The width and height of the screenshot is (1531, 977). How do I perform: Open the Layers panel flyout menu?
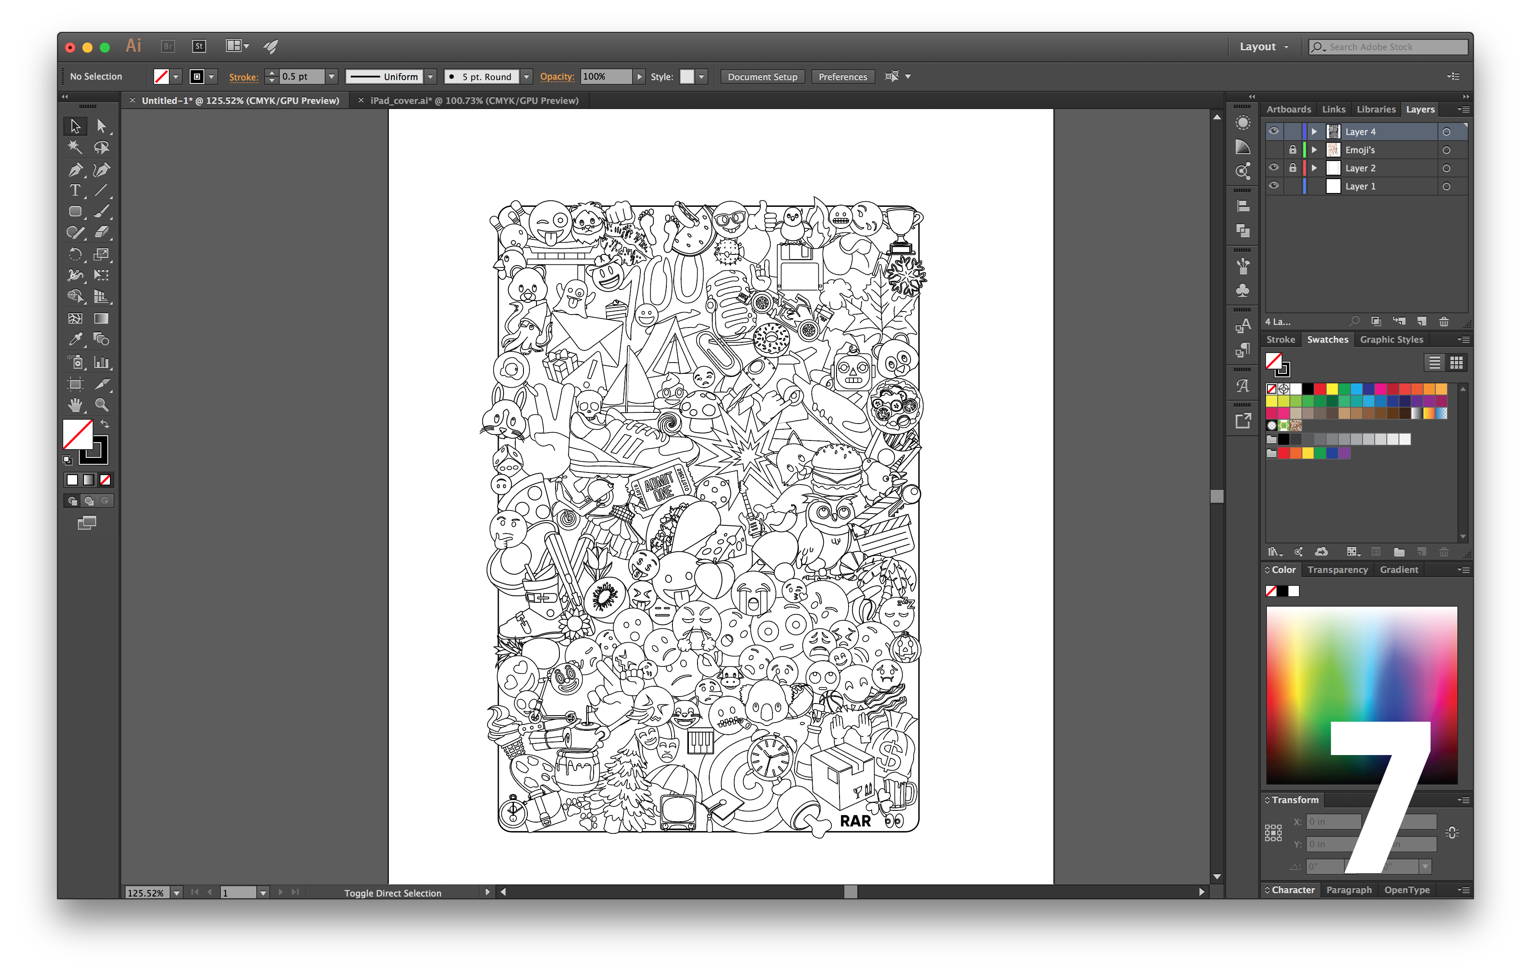click(1463, 109)
